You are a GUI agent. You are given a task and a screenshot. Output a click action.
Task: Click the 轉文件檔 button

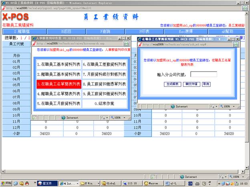pos(192,84)
